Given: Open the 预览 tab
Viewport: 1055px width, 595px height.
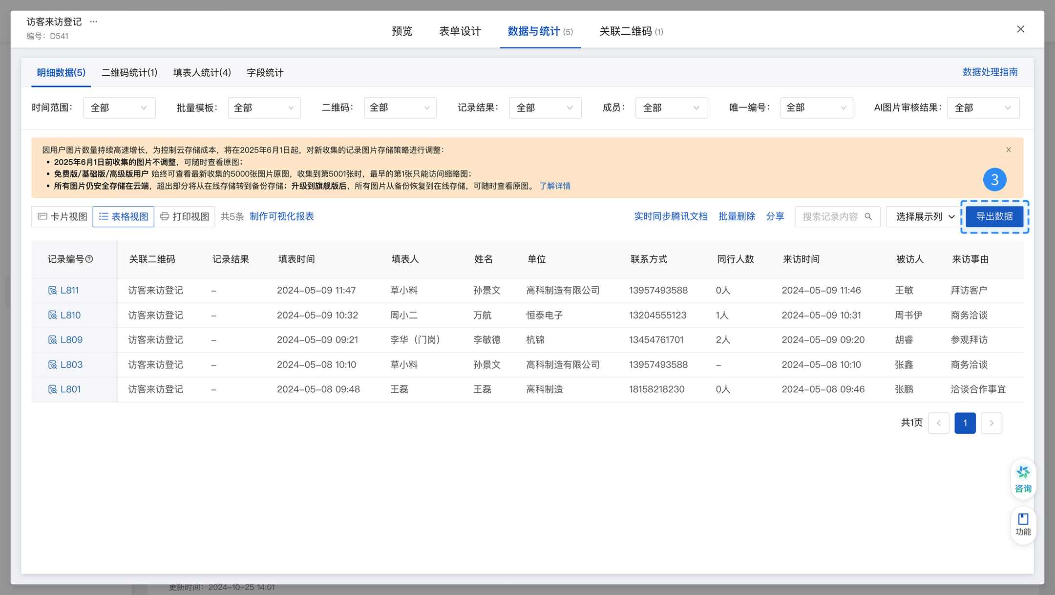Looking at the screenshot, I should pyautogui.click(x=402, y=31).
